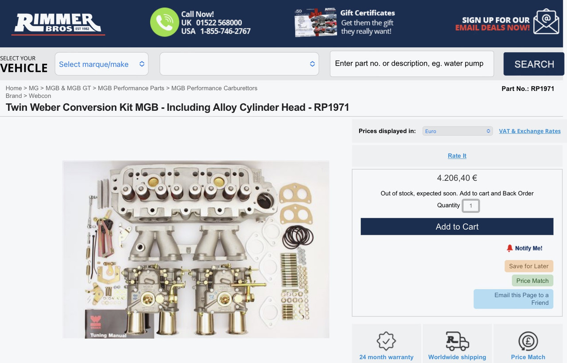The width and height of the screenshot is (567, 363).
Task: Open the Euro currency dropdown
Action: pyautogui.click(x=458, y=131)
